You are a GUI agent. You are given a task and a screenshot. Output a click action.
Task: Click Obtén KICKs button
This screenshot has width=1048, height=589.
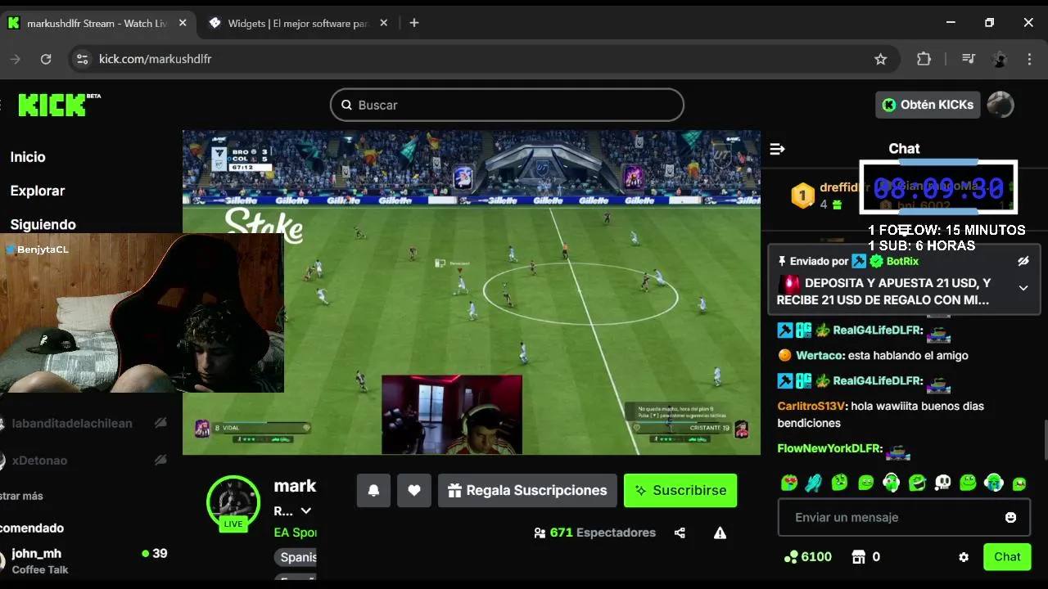click(928, 105)
